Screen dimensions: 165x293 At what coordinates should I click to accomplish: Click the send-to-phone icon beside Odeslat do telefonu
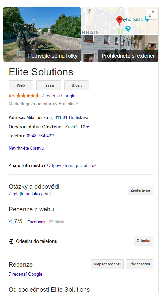point(11,241)
